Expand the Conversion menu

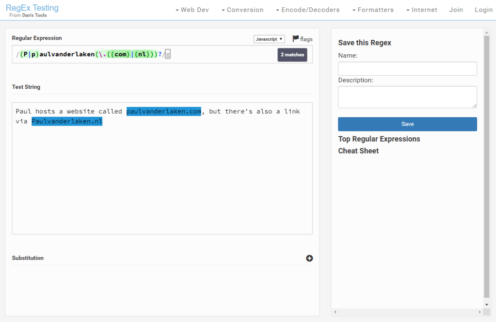point(242,10)
